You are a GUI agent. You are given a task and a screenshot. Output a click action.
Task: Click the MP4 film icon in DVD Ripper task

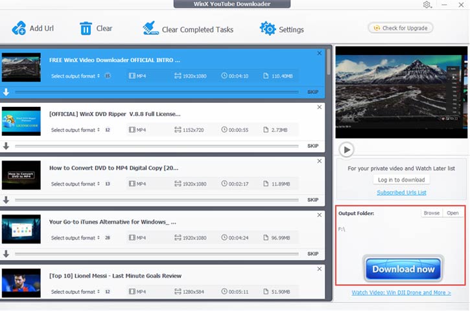click(132, 129)
